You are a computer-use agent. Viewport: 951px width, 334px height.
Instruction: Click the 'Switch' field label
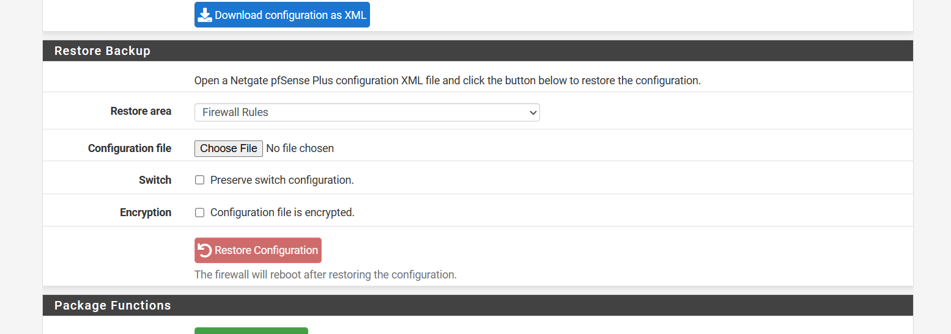155,180
